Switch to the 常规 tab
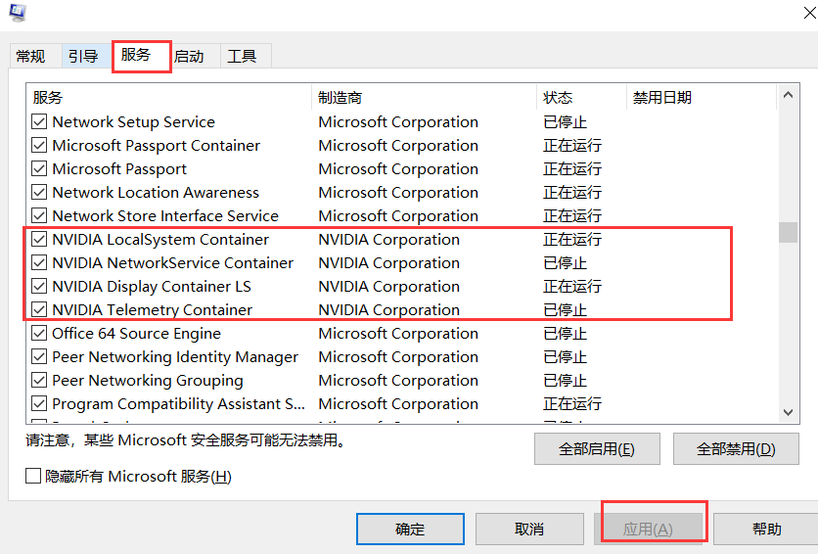818x554 pixels. (x=30, y=56)
